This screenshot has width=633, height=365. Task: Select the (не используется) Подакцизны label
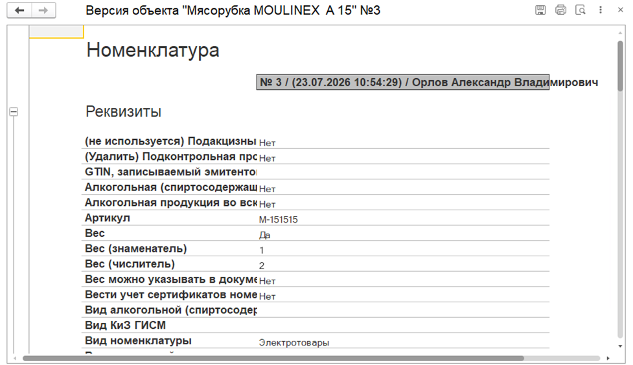[171, 142]
